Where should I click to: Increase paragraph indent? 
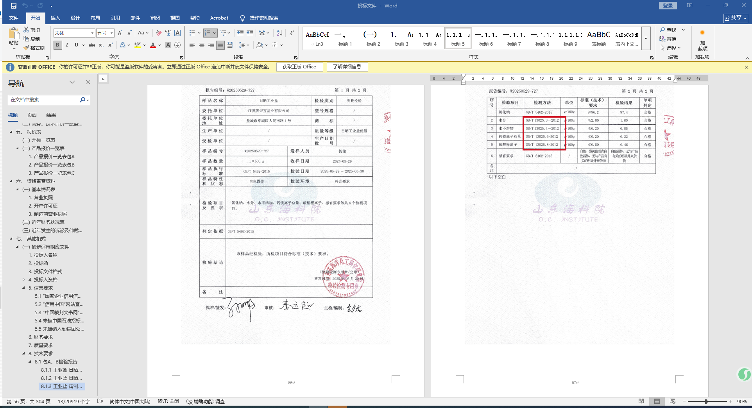(250, 33)
